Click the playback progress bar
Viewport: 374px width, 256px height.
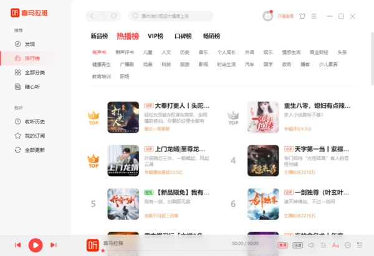coord(181,250)
